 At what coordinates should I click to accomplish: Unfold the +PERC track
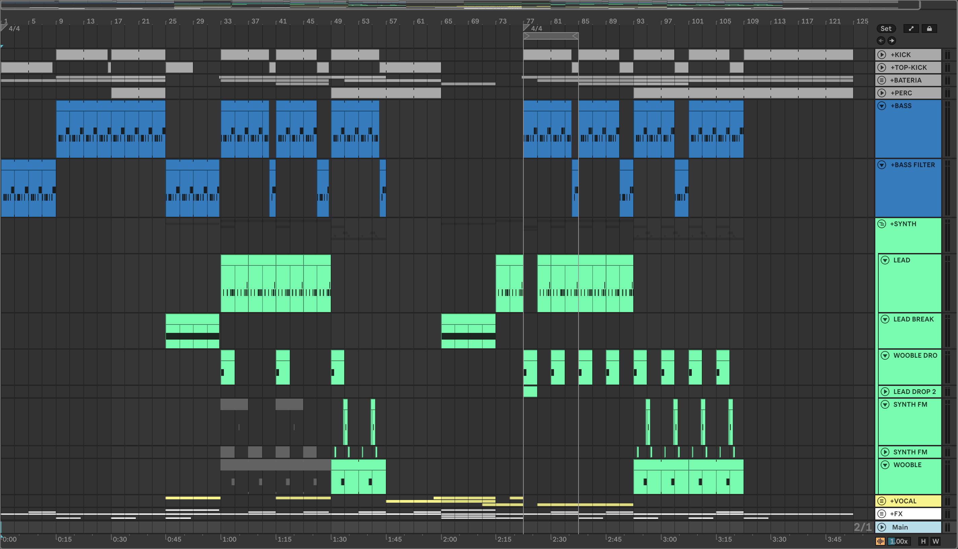(x=882, y=93)
